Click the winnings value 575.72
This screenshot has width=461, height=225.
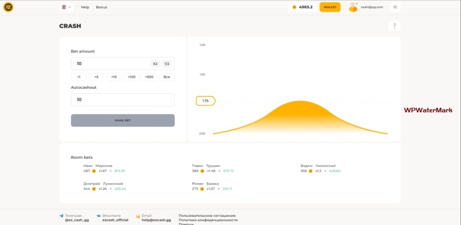pos(228,171)
